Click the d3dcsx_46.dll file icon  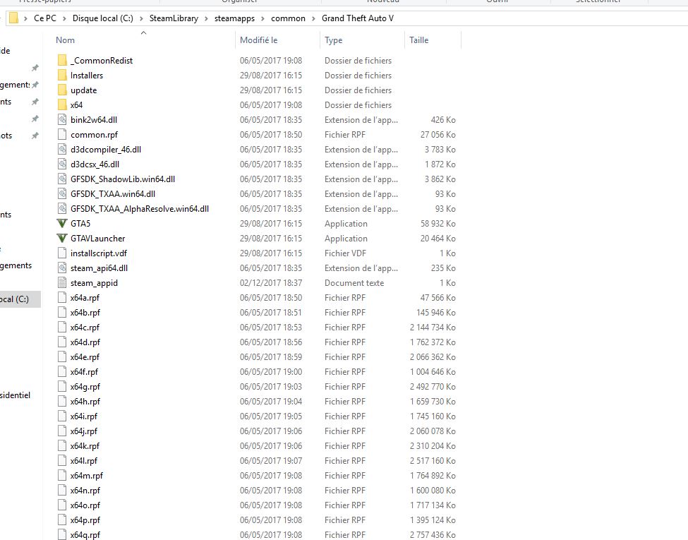coord(62,164)
